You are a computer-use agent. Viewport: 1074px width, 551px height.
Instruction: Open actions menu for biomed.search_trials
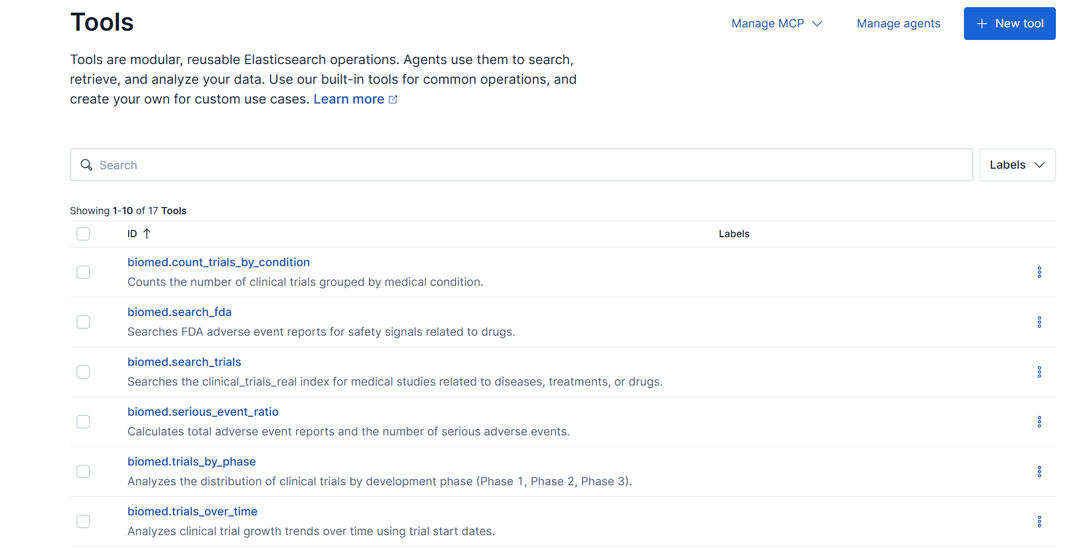(x=1039, y=372)
